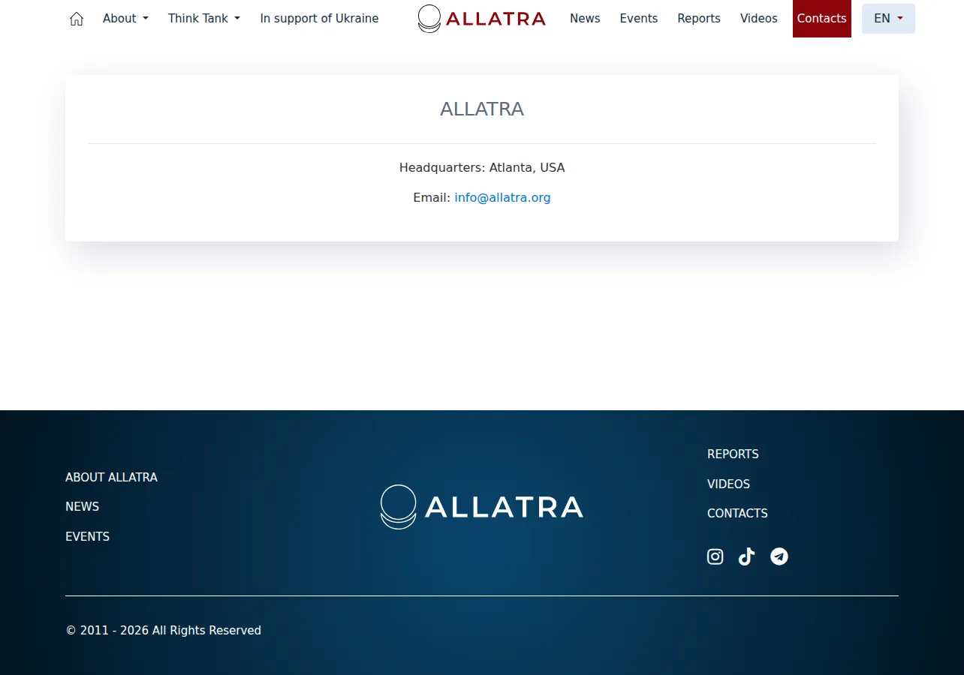Click the '© 2011 - 2026 All Rights Reserved' notice
Screen dimensions: 964x675
click(x=163, y=631)
